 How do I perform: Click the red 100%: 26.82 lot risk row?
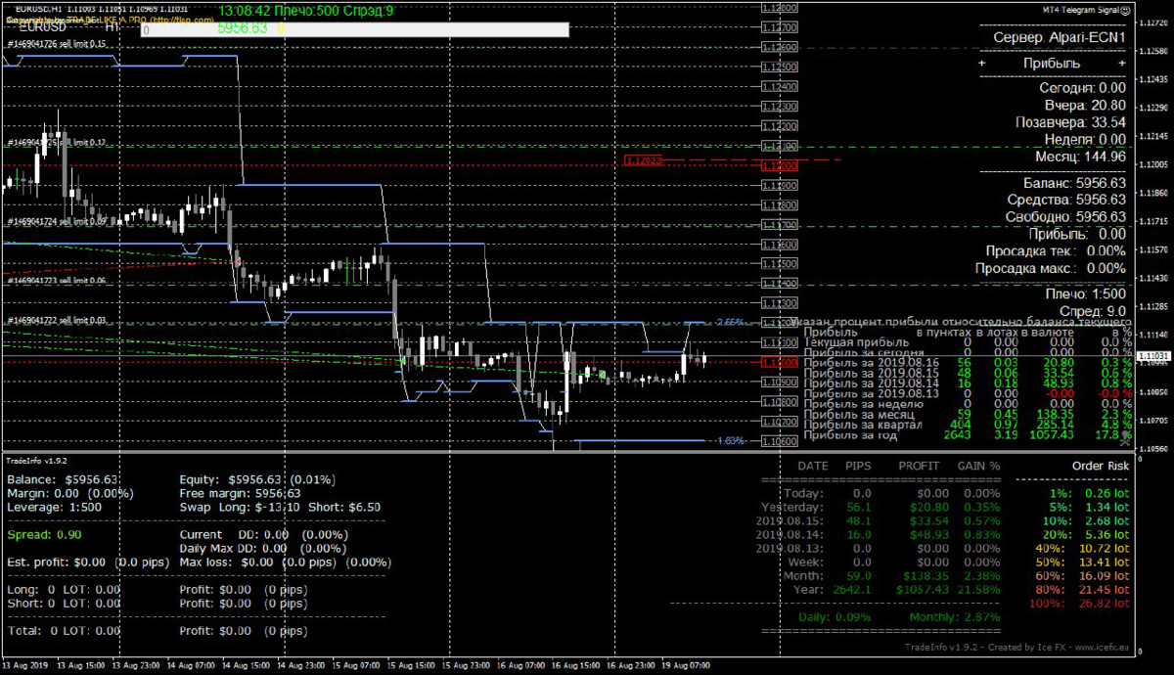point(1077,604)
